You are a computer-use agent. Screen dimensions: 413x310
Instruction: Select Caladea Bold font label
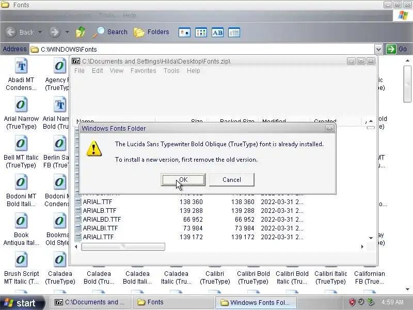(99, 277)
